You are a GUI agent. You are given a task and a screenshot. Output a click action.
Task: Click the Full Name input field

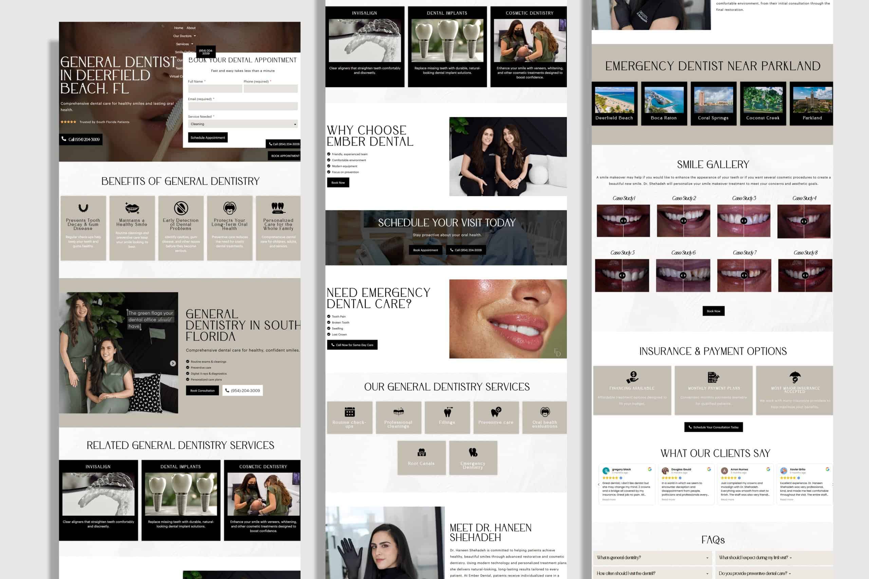[x=215, y=89]
